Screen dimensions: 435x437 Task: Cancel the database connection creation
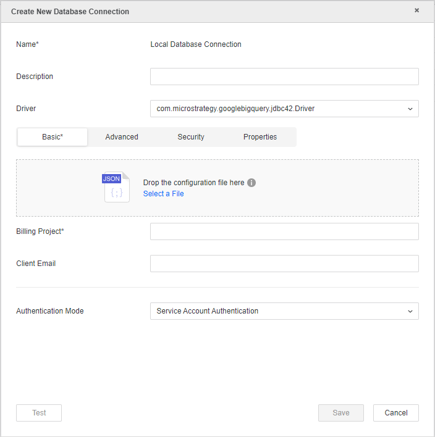point(396,413)
